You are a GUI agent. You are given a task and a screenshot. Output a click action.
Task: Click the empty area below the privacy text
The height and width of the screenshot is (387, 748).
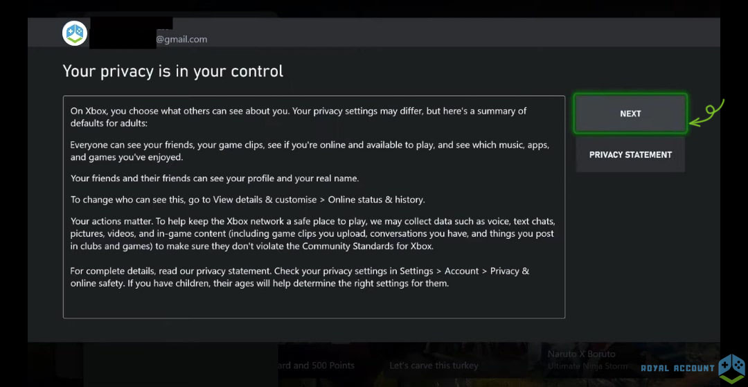click(x=313, y=303)
